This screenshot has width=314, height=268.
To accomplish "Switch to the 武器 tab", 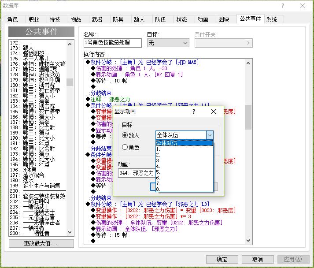I will (x=97, y=19).
